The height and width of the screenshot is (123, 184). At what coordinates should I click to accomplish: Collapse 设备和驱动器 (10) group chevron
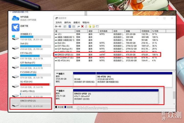[x=10, y=12]
